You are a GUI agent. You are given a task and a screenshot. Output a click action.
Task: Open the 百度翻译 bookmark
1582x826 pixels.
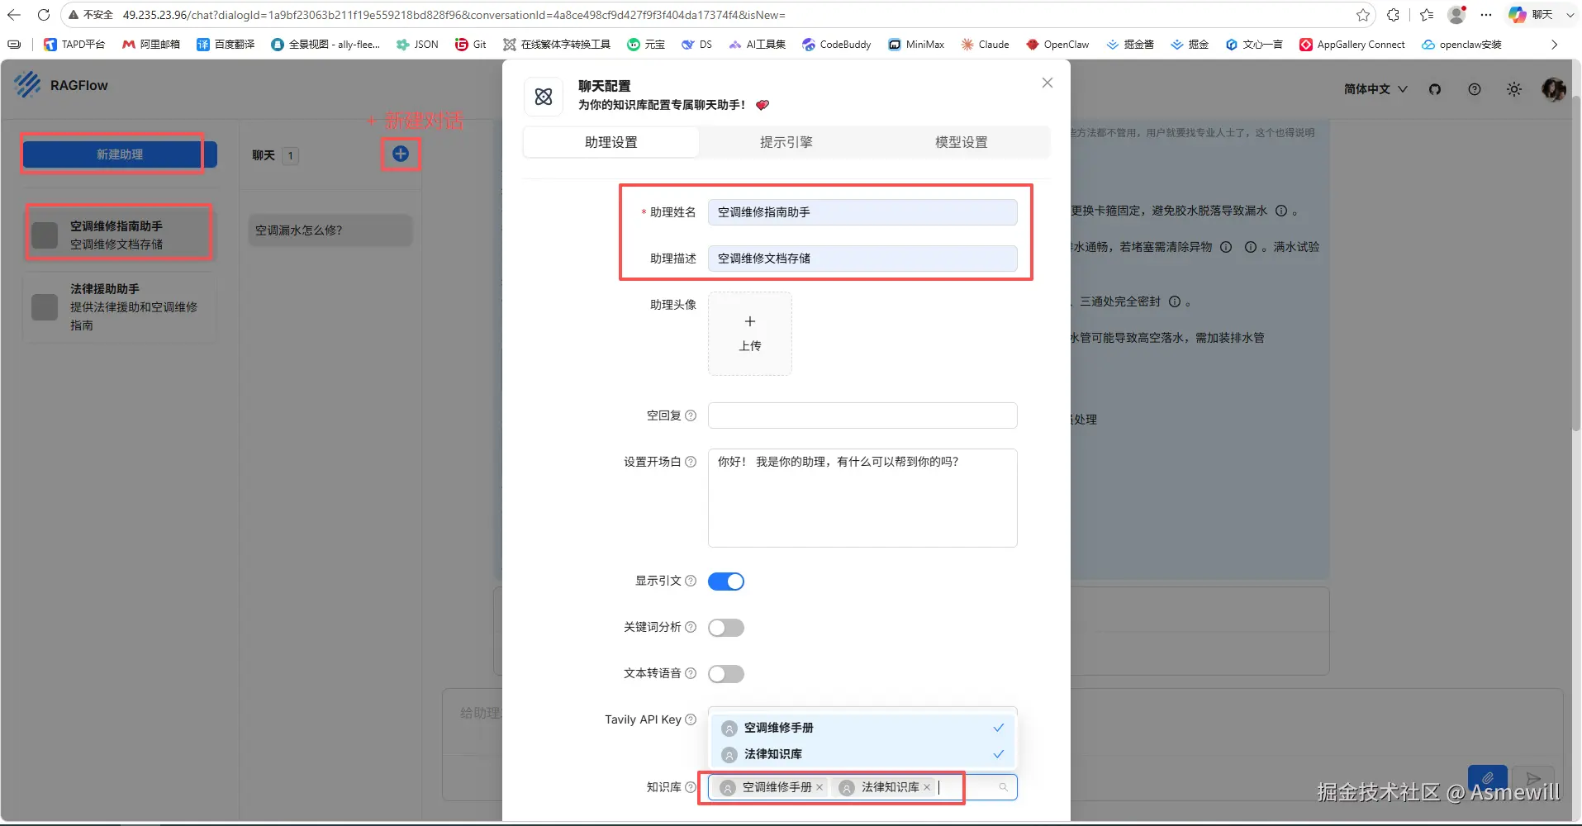tap(226, 45)
